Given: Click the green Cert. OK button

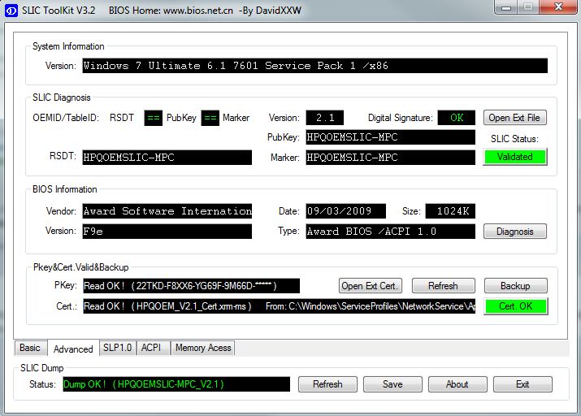Looking at the screenshot, I should (515, 306).
